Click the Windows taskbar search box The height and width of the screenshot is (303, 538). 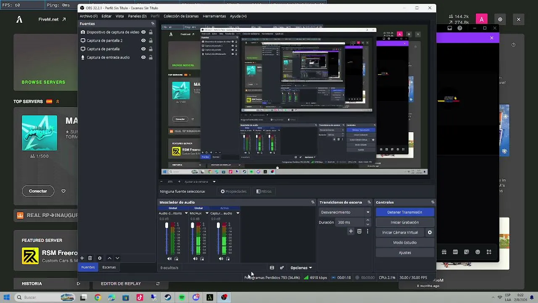[x=45, y=298]
